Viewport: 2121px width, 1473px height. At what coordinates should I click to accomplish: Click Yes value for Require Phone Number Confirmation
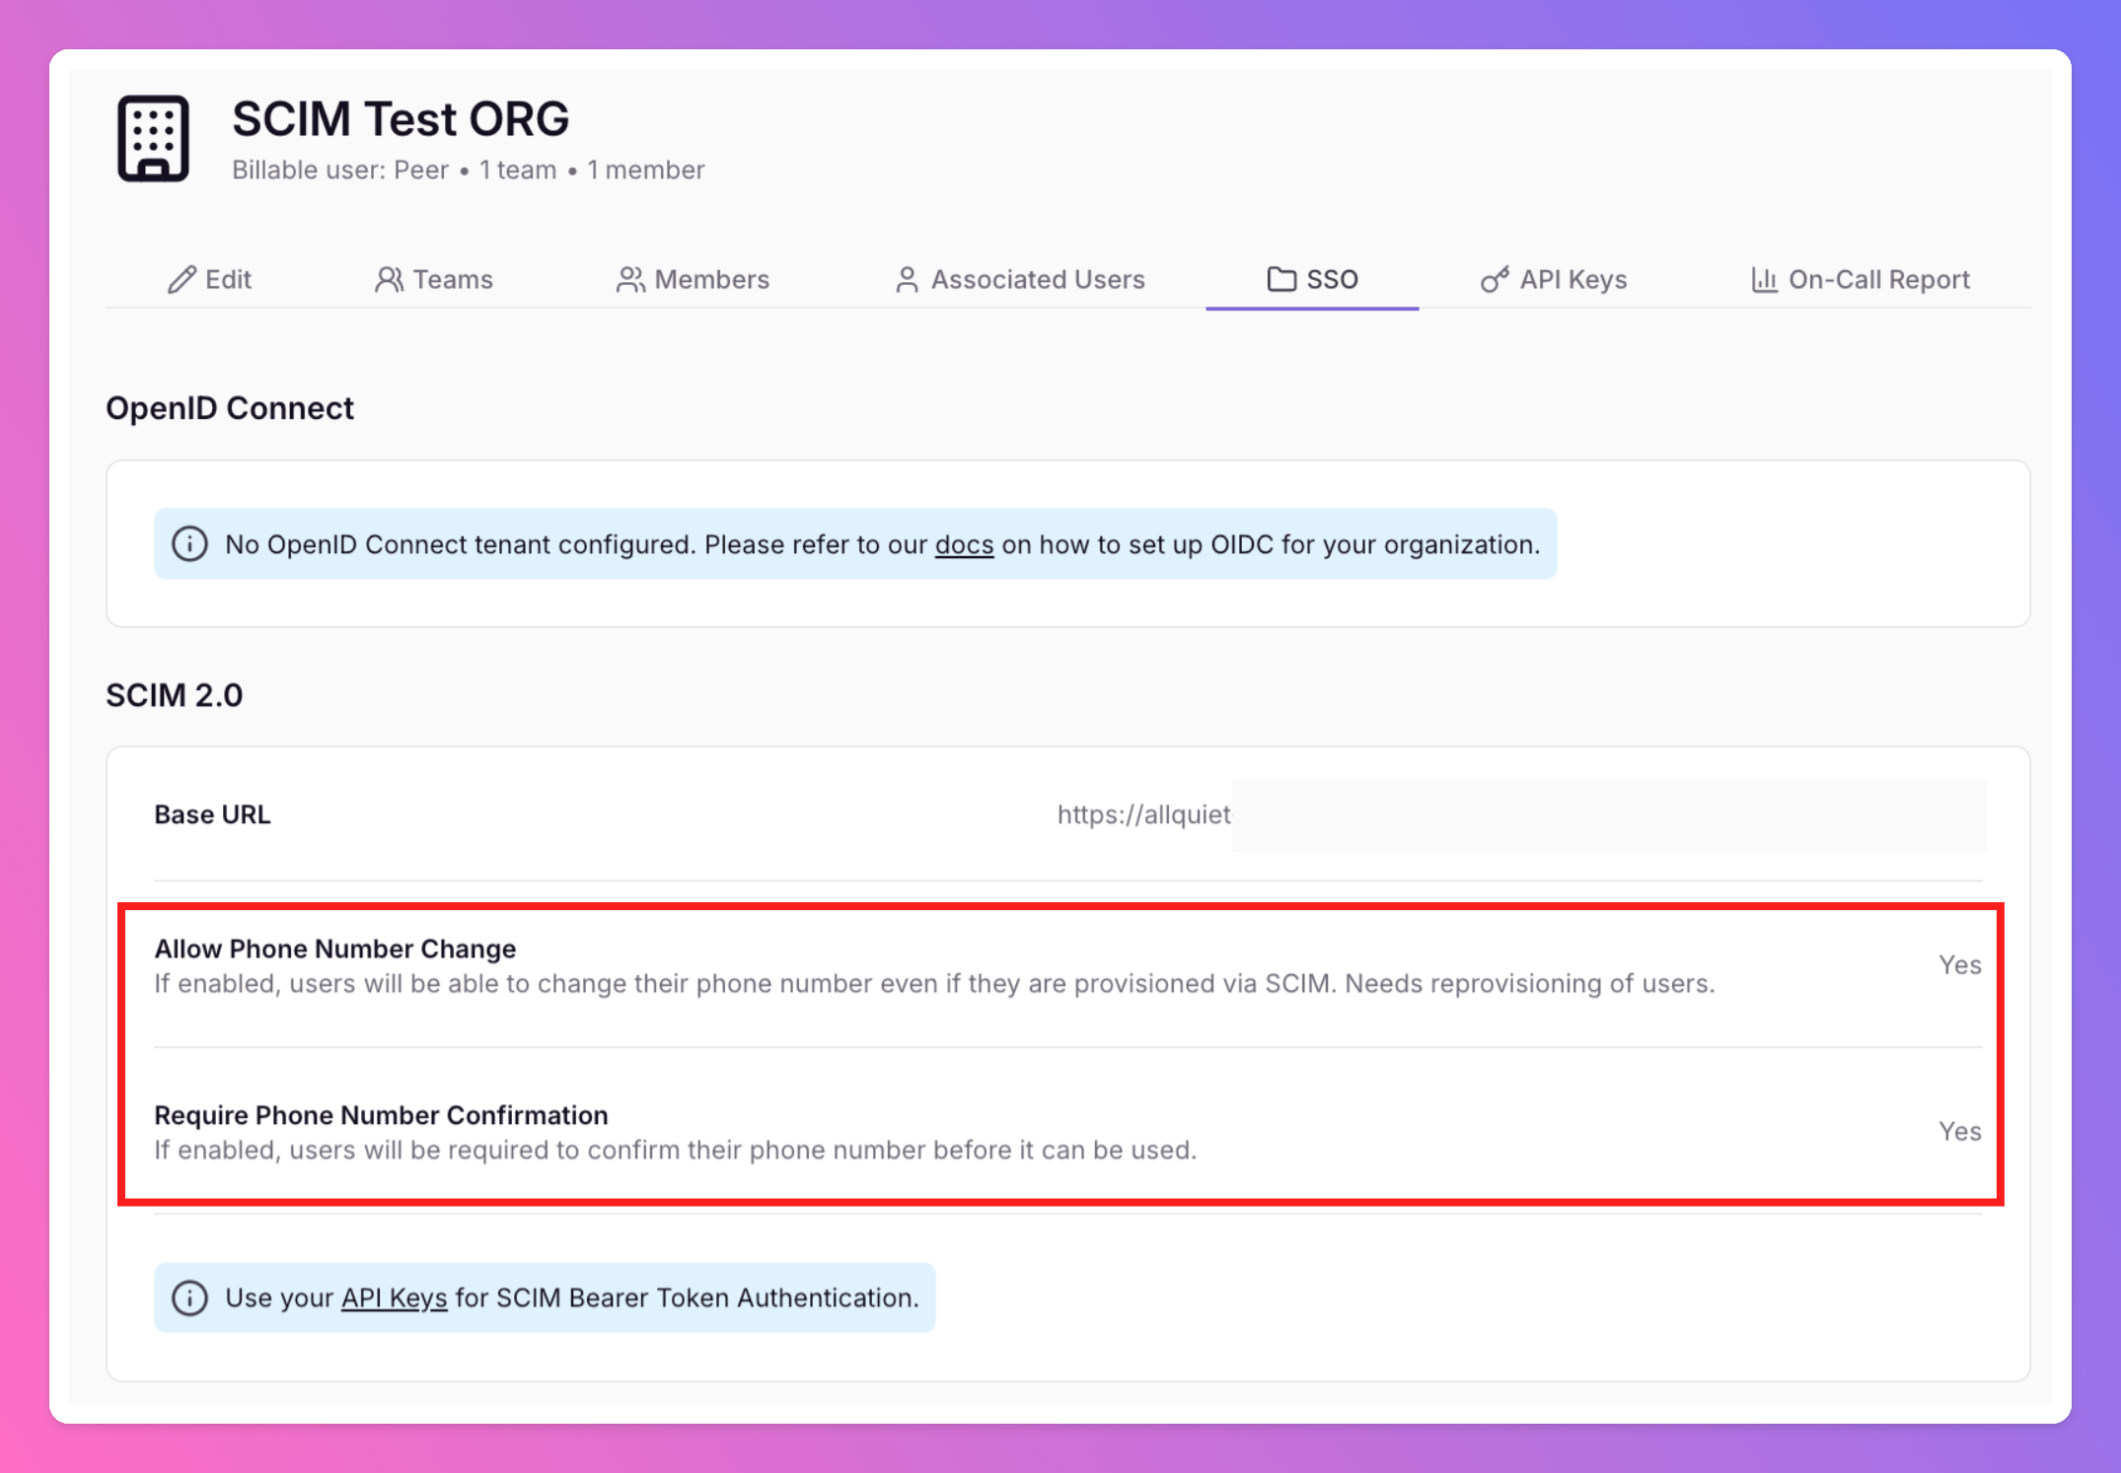coord(1959,1132)
